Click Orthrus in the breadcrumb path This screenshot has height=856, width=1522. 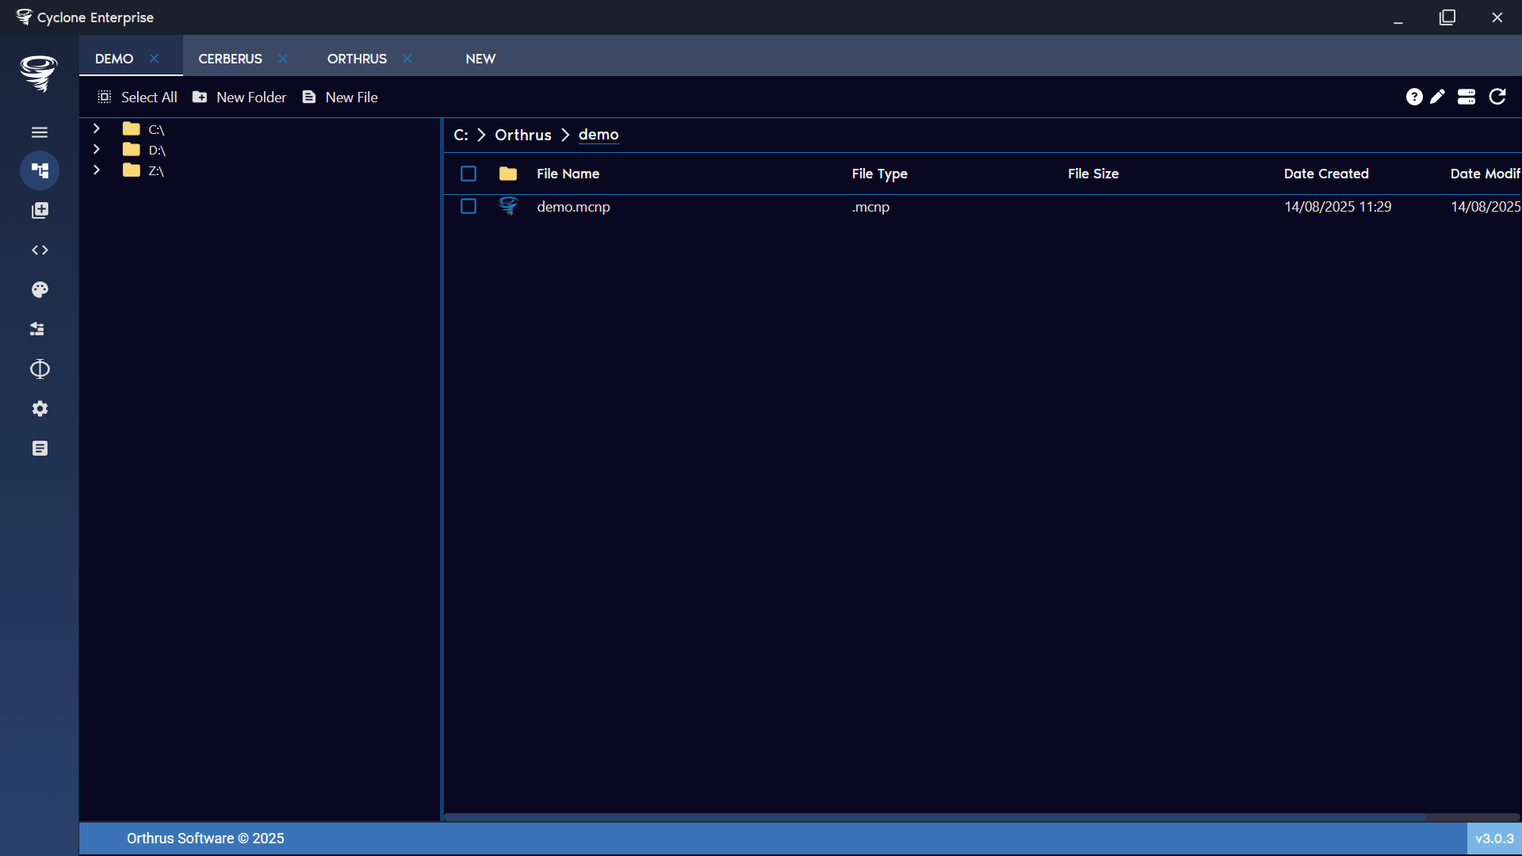pyautogui.click(x=522, y=135)
